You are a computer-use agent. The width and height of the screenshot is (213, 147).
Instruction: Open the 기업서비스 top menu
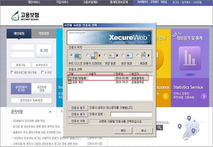click(x=62, y=2)
